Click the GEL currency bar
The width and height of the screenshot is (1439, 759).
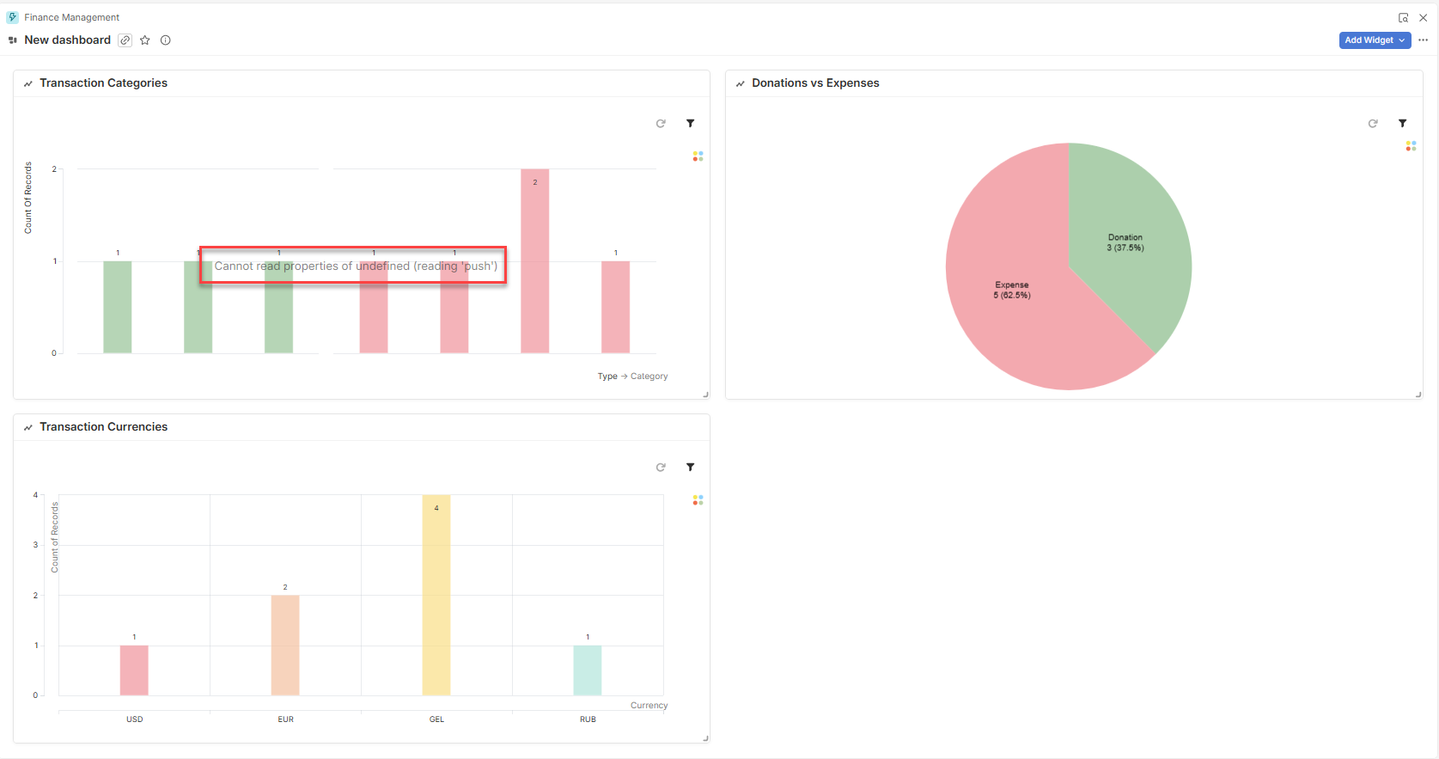coord(436,595)
